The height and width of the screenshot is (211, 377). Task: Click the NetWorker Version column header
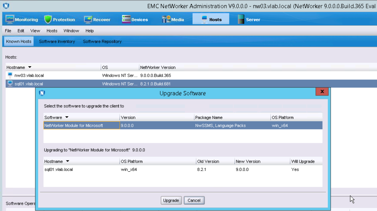(x=158, y=67)
